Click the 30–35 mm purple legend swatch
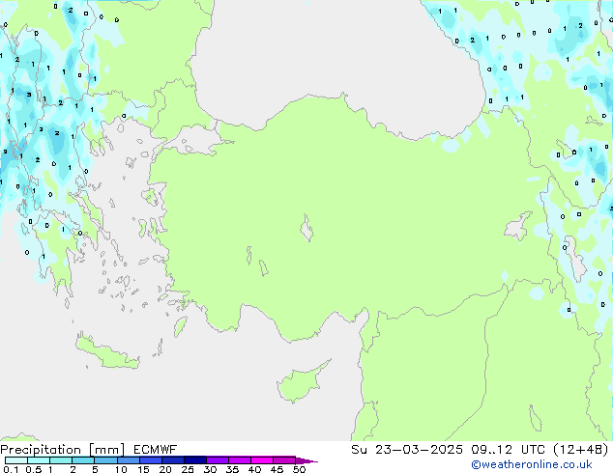This screenshot has height=473, width=613. (218, 460)
